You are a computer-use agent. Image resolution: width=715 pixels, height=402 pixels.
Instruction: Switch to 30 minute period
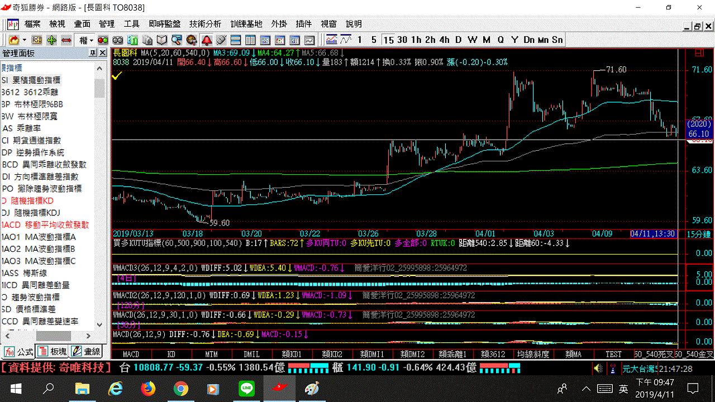[402, 40]
